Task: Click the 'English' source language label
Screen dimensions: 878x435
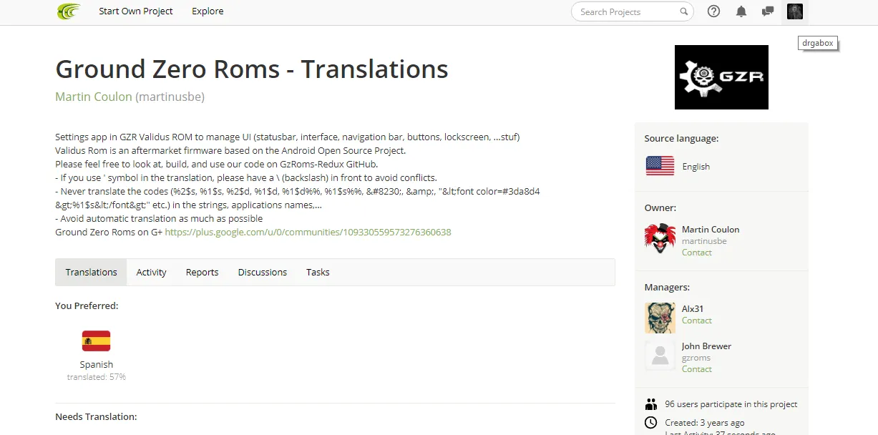Action: [x=696, y=167]
